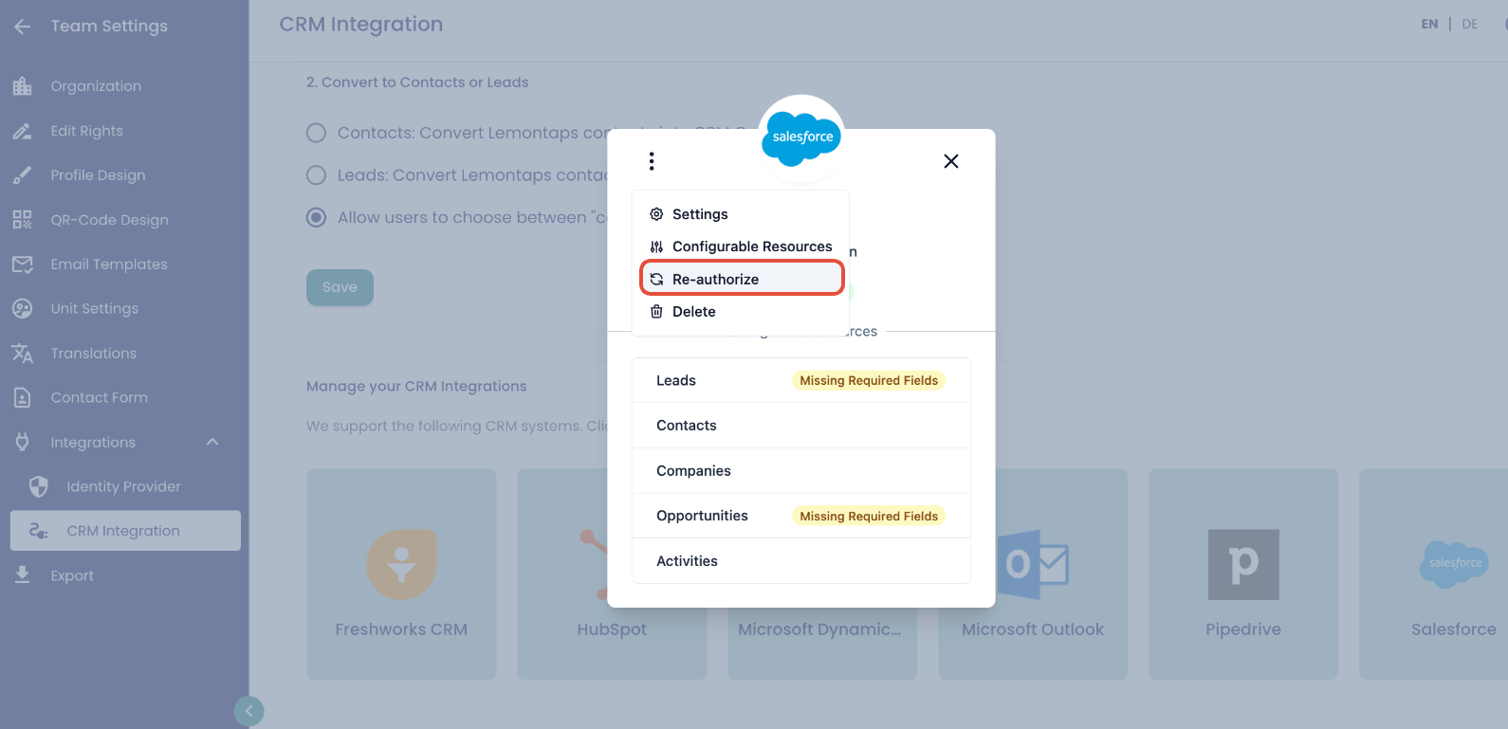
Task: Open Edit Rights in the sidebar
Action: pyautogui.click(x=86, y=131)
